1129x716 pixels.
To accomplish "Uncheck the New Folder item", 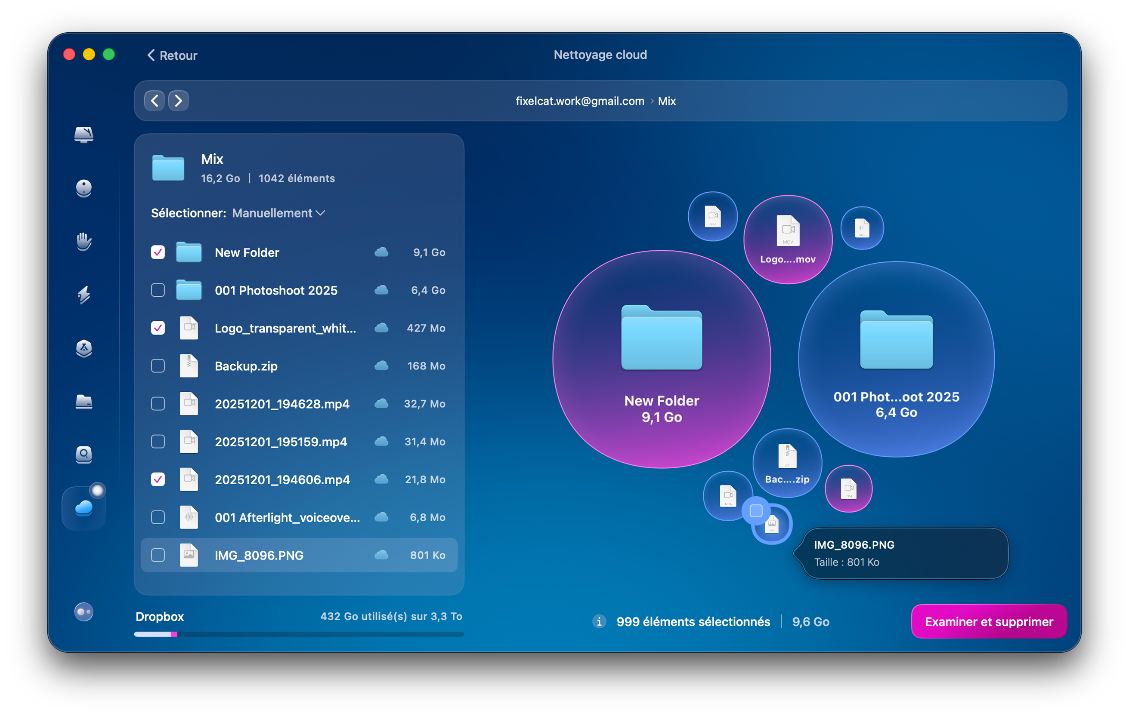I will pos(158,252).
